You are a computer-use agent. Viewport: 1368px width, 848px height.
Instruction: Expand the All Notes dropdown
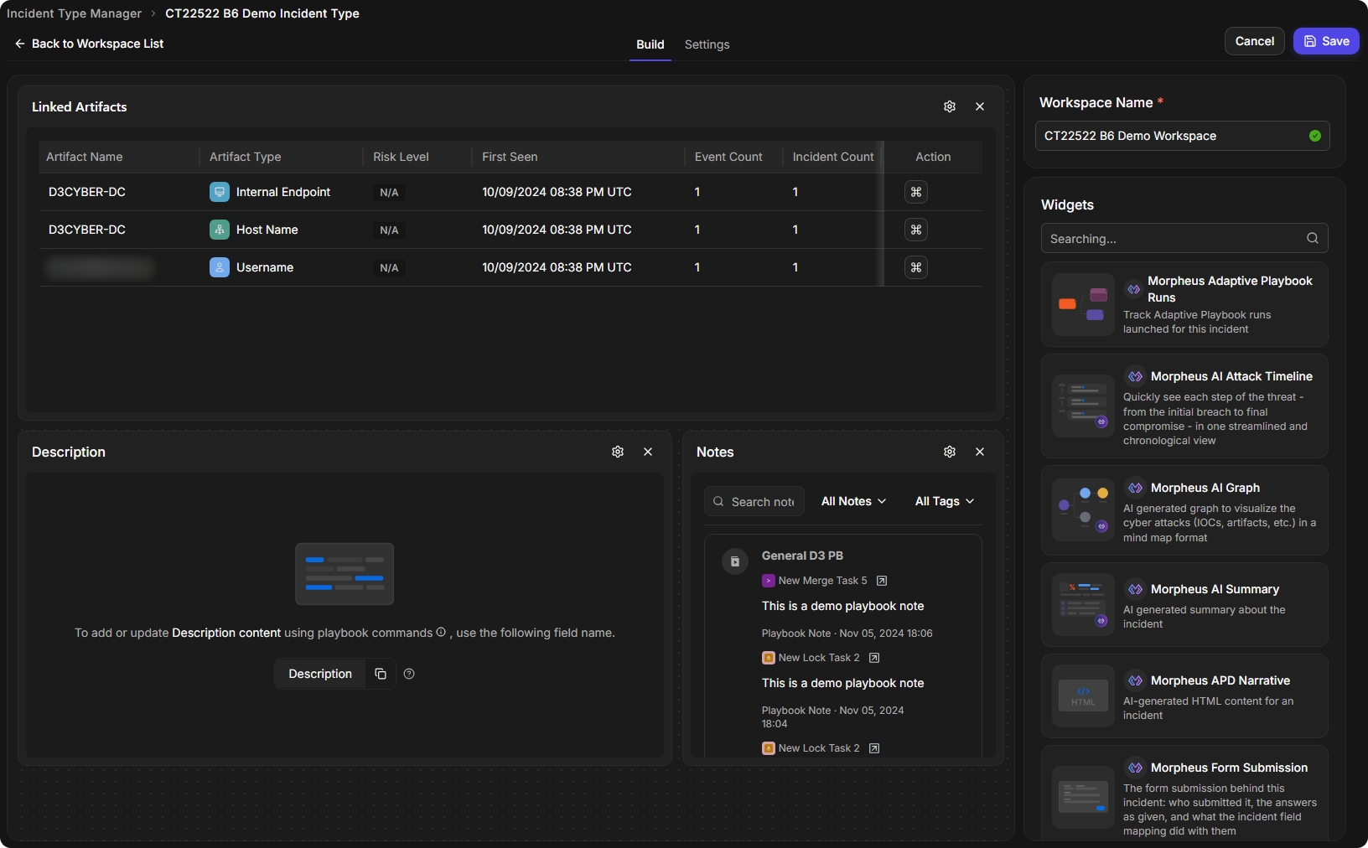click(853, 501)
